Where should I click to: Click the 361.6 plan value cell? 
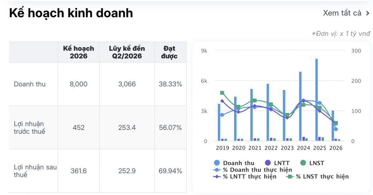pyautogui.click(x=79, y=171)
